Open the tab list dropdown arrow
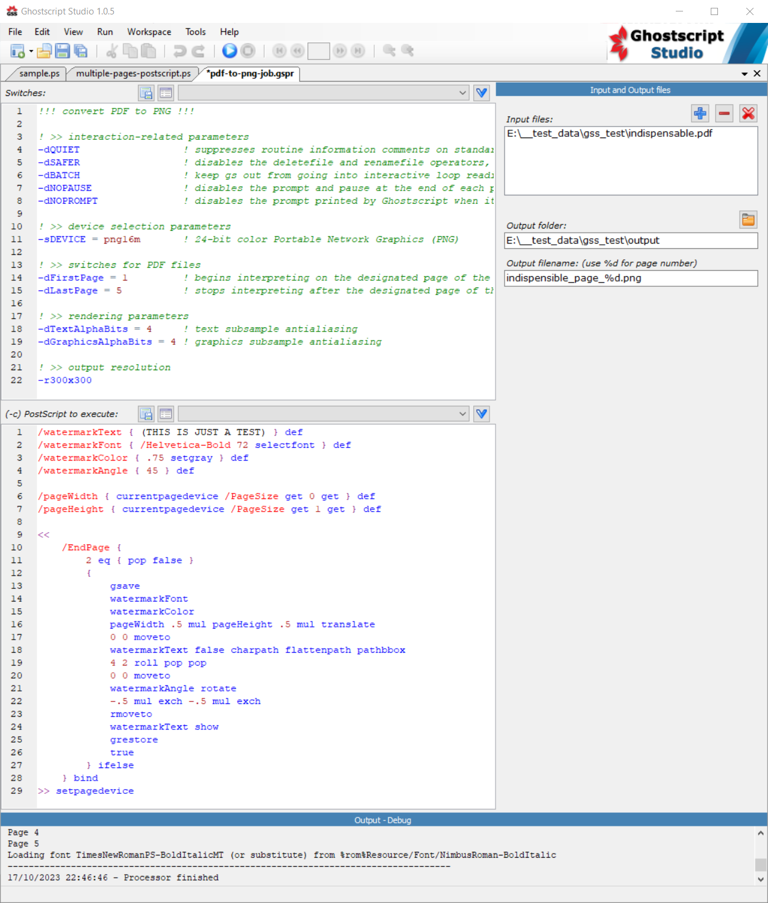Screen dimensions: 768x903 pos(744,74)
